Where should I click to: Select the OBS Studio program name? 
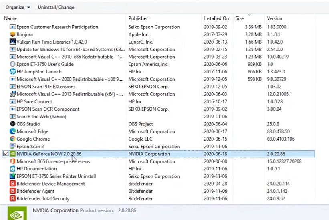28,124
